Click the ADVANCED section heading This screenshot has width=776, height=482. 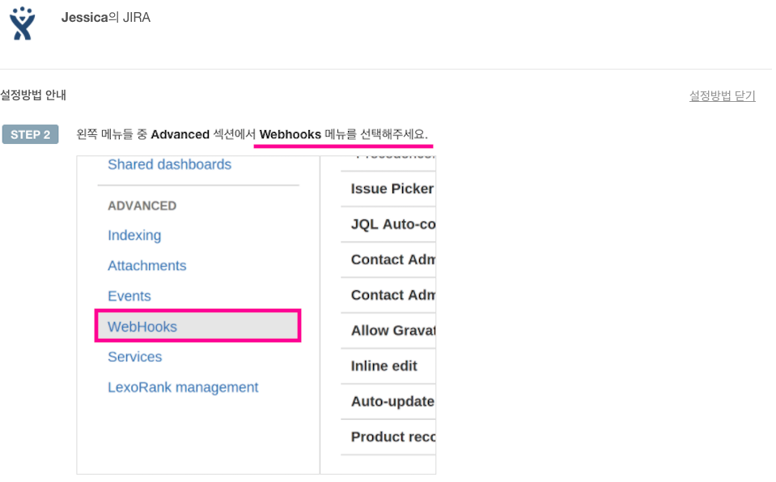(x=142, y=205)
